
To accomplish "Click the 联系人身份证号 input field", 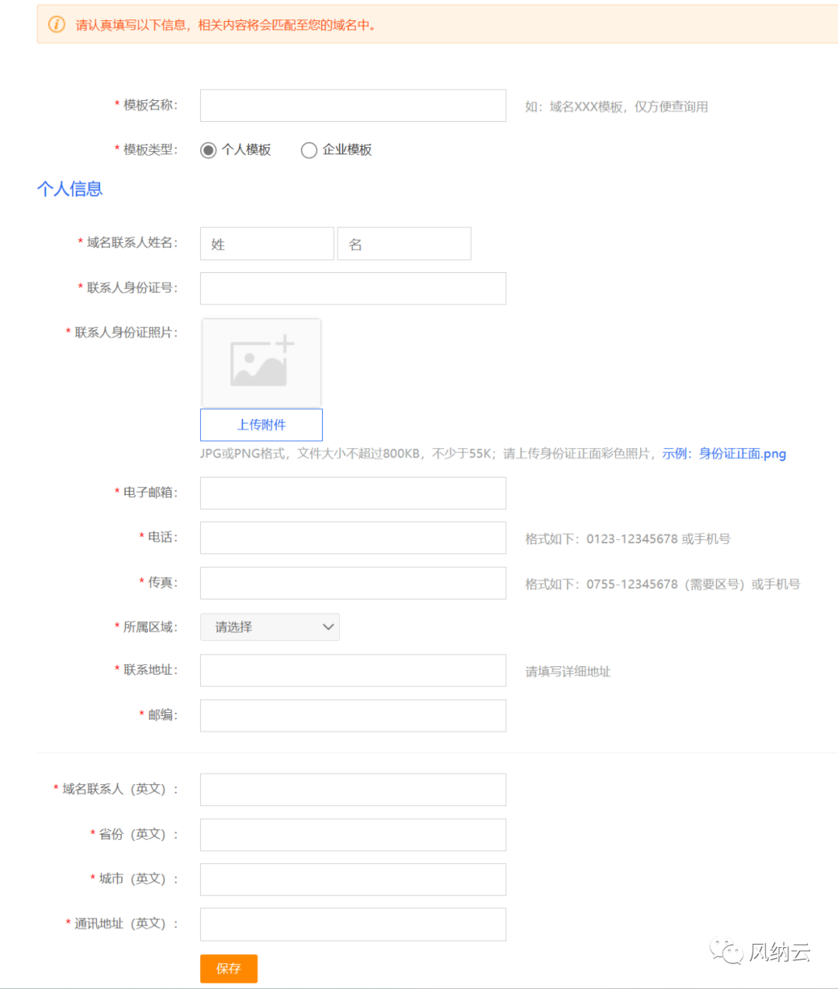I will 353,289.
